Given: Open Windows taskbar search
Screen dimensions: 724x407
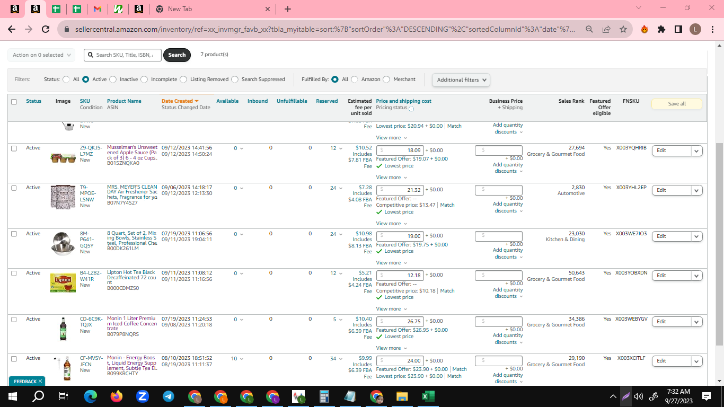Looking at the screenshot, I should click(x=38, y=396).
